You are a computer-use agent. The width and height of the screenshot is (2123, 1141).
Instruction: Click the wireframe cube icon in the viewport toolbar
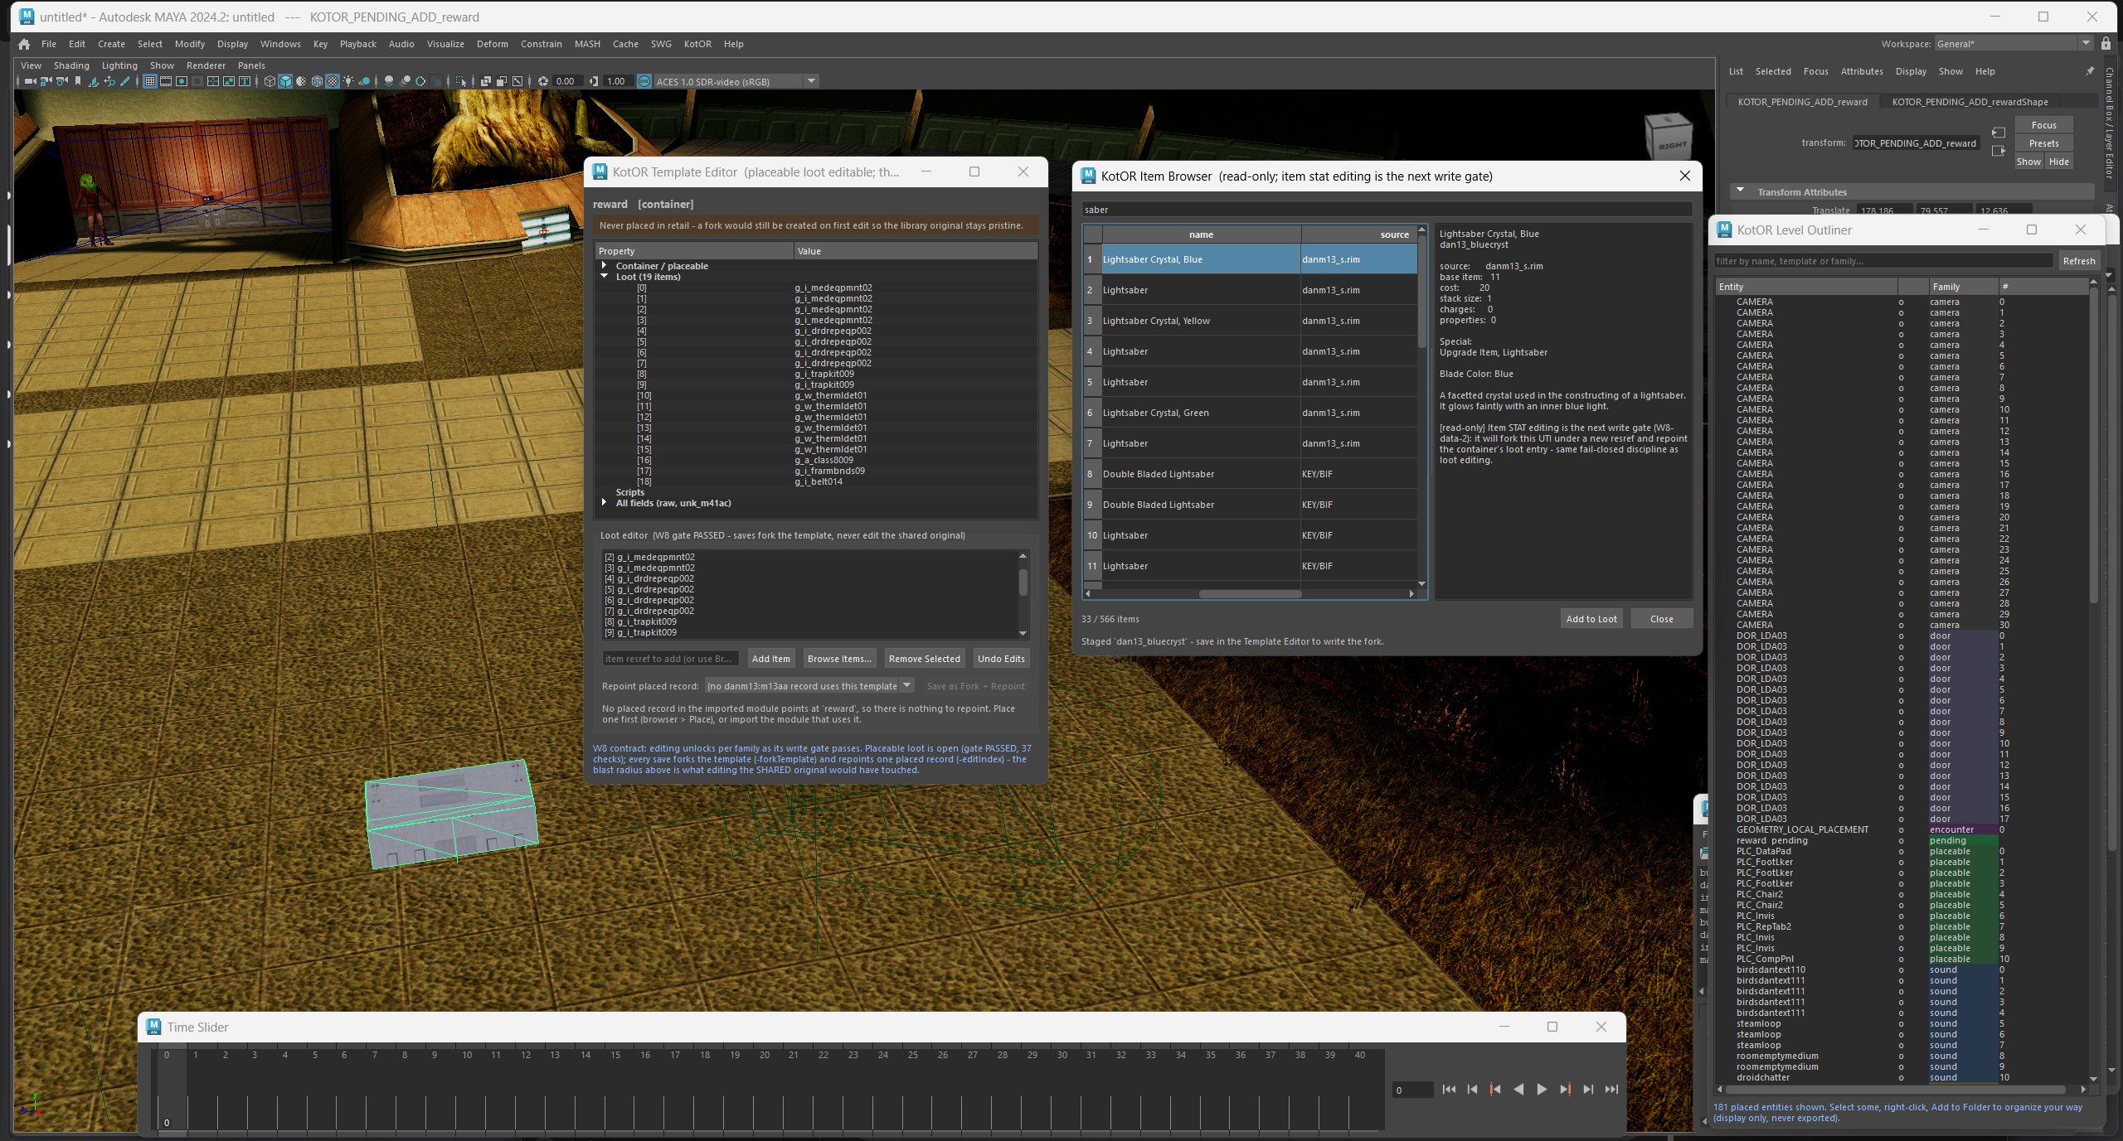[270, 81]
